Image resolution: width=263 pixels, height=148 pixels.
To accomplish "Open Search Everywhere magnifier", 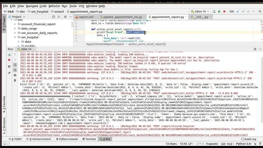I will (x=260, y=12).
